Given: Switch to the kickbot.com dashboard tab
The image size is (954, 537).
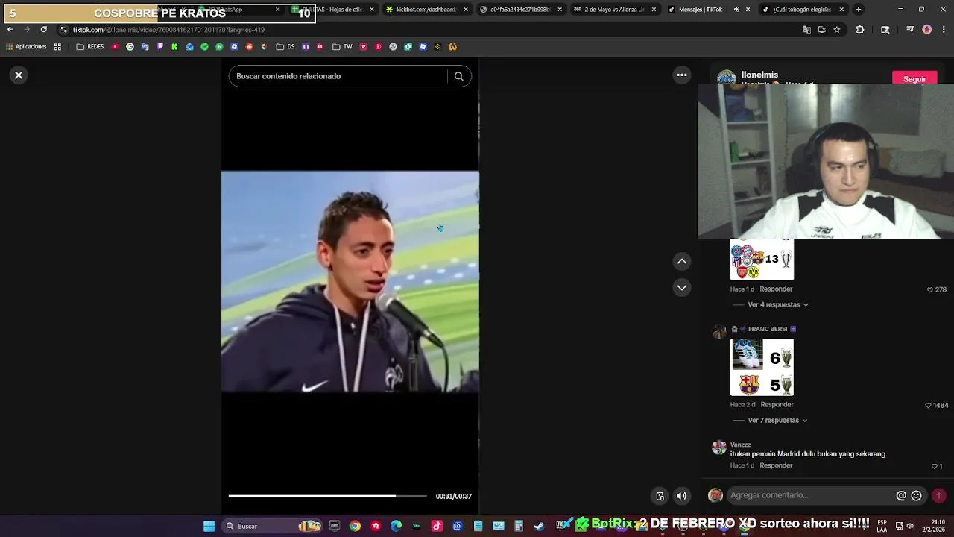Looking at the screenshot, I should (x=426, y=10).
